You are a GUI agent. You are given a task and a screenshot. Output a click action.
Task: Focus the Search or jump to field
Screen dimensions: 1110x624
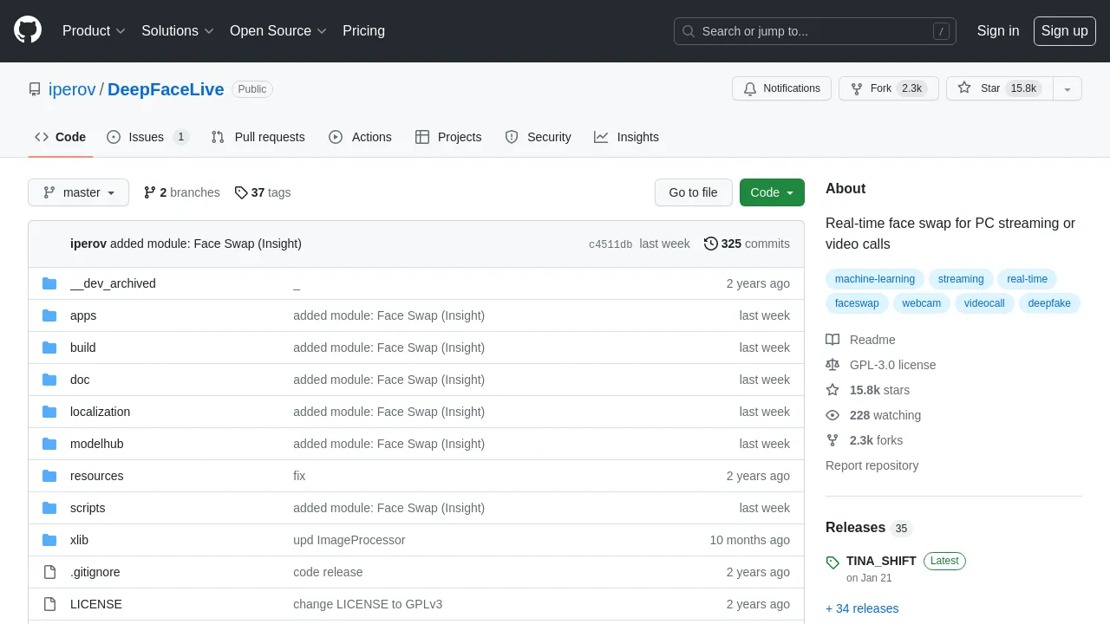[815, 31]
